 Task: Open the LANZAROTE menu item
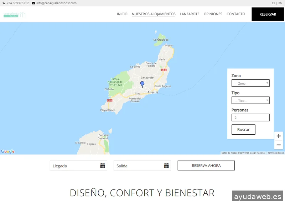[x=190, y=14]
